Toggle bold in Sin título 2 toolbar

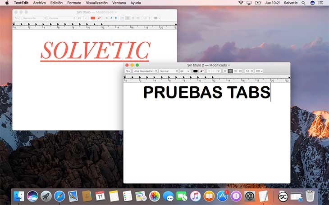209,71
